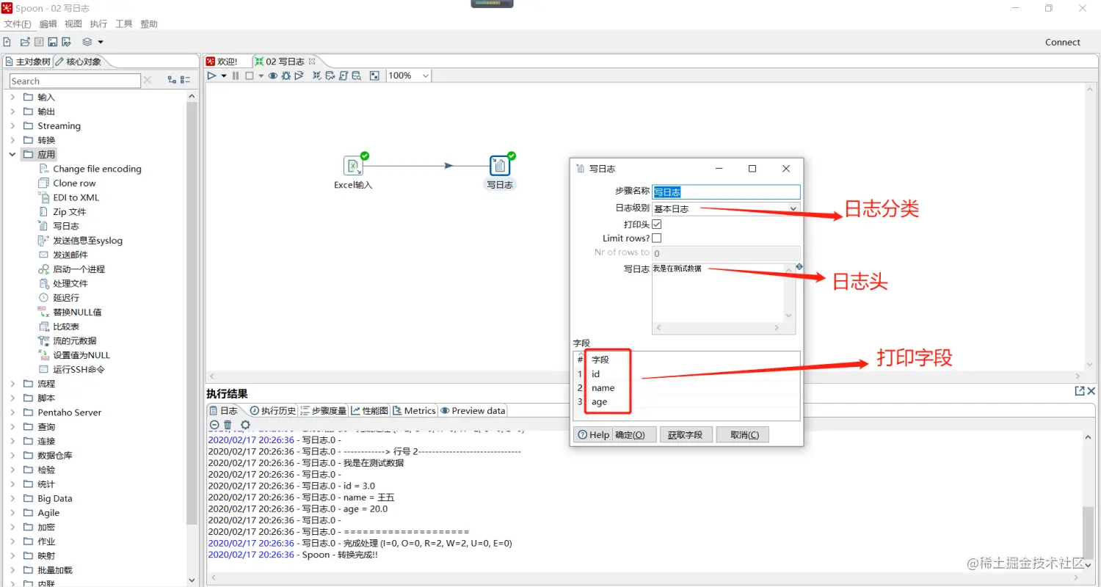Click the 步骤名称 input field

[x=726, y=192]
